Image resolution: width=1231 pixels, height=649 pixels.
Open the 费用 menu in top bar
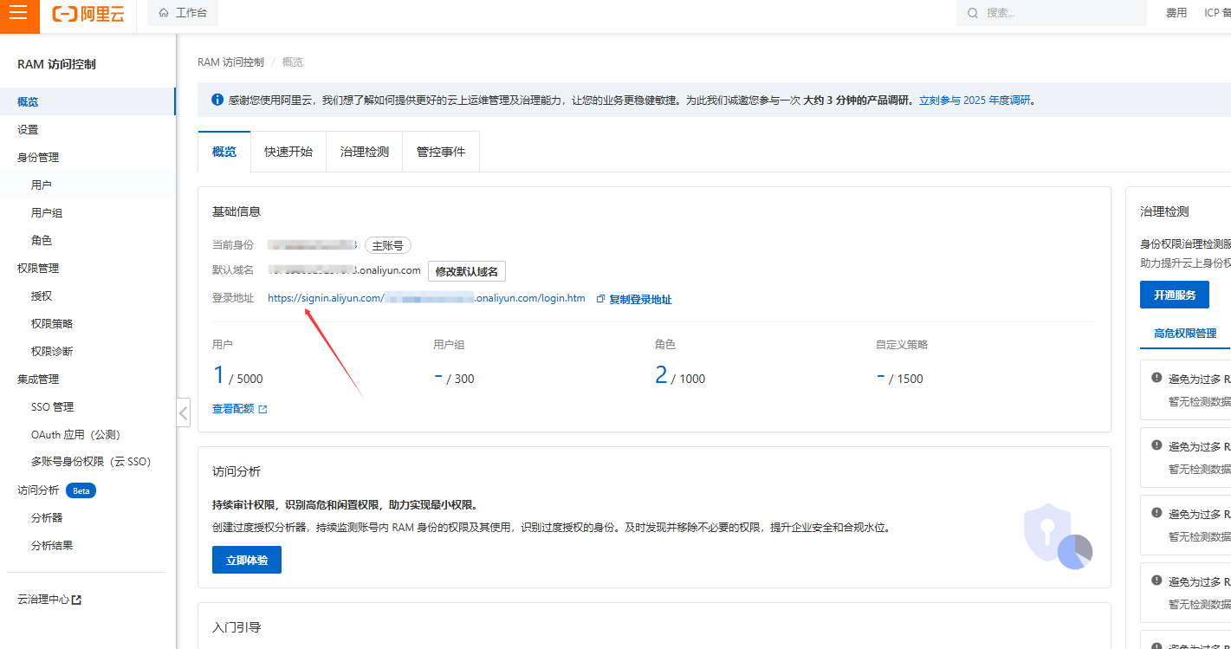1176,13
